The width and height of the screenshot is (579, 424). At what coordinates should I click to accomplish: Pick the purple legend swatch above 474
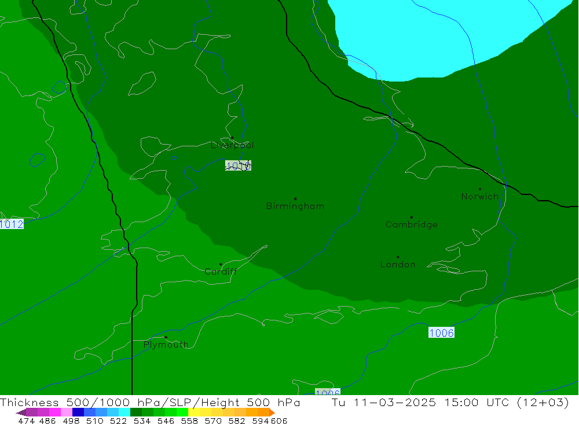pos(32,412)
